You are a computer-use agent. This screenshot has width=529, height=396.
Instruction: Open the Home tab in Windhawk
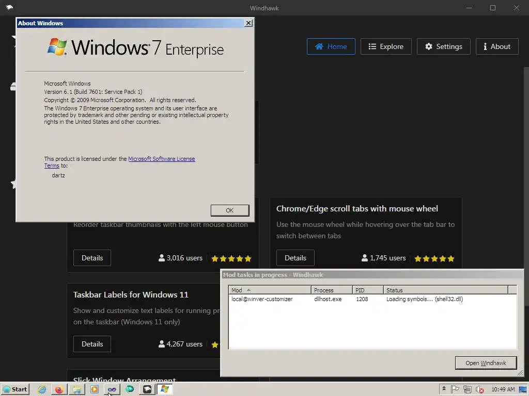tap(331, 46)
